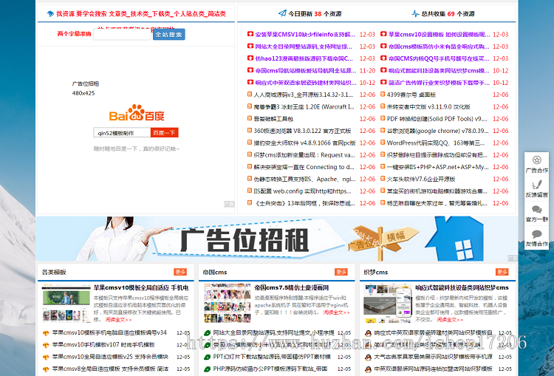This screenshot has height=376, width=554.
Task: Open 反馈留言 pen icon in side panel
Action: 537,185
